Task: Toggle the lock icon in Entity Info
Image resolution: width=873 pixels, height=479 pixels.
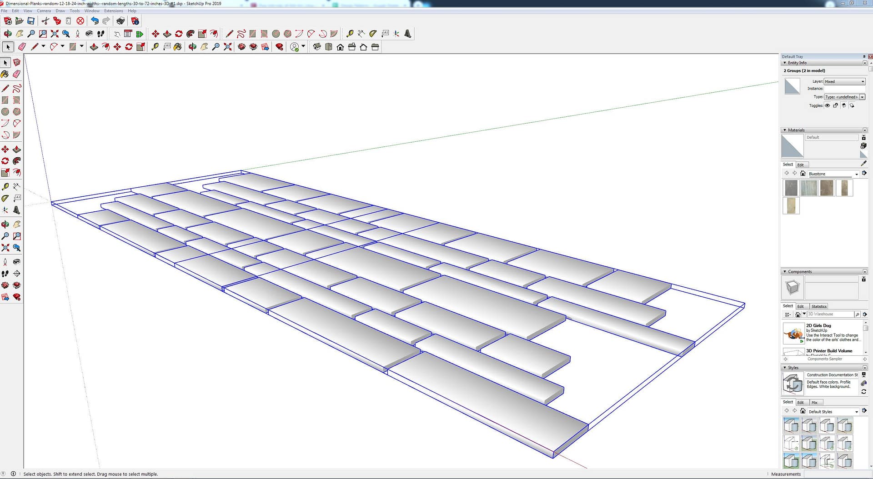Action: tap(835, 105)
